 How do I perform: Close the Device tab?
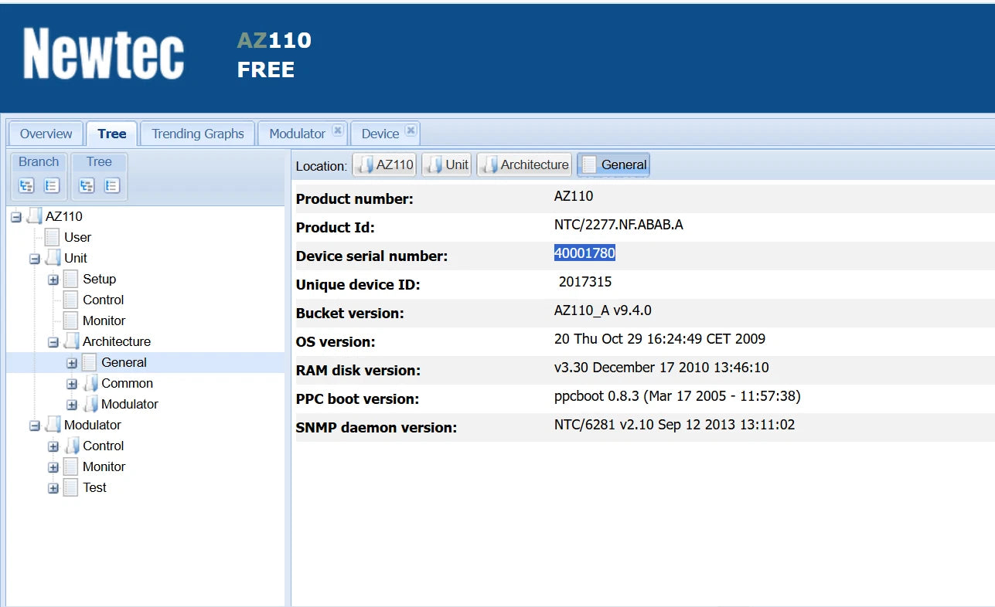point(411,131)
